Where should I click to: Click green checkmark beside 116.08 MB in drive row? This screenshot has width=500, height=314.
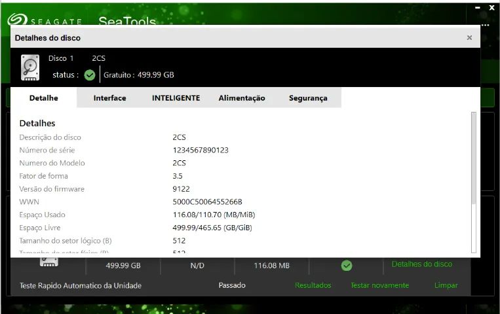pos(346,266)
